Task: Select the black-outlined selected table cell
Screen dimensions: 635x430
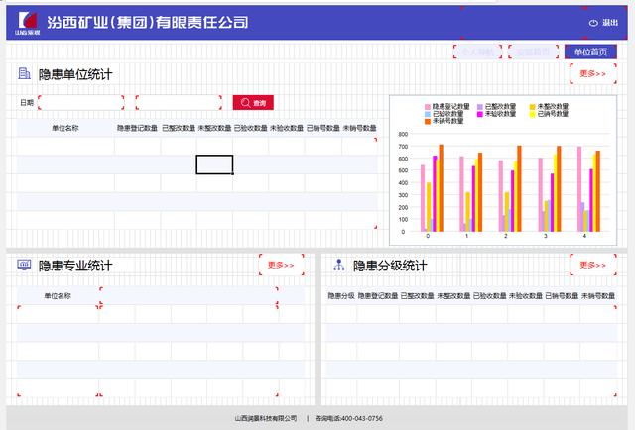Action: point(214,164)
